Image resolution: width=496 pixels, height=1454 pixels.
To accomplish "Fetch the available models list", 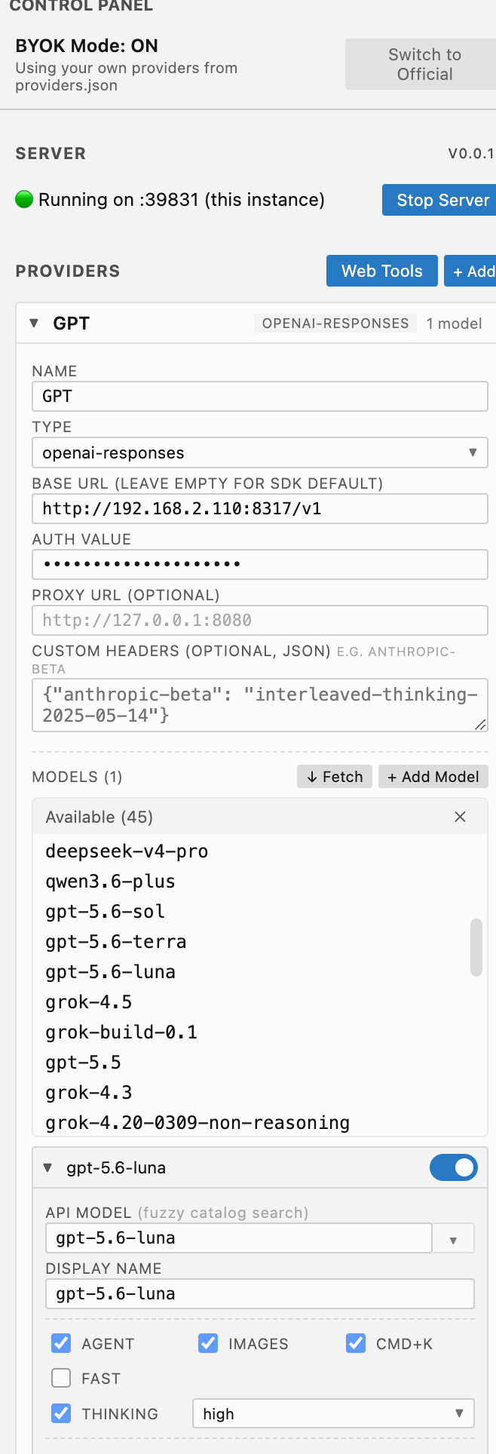I will click(335, 777).
